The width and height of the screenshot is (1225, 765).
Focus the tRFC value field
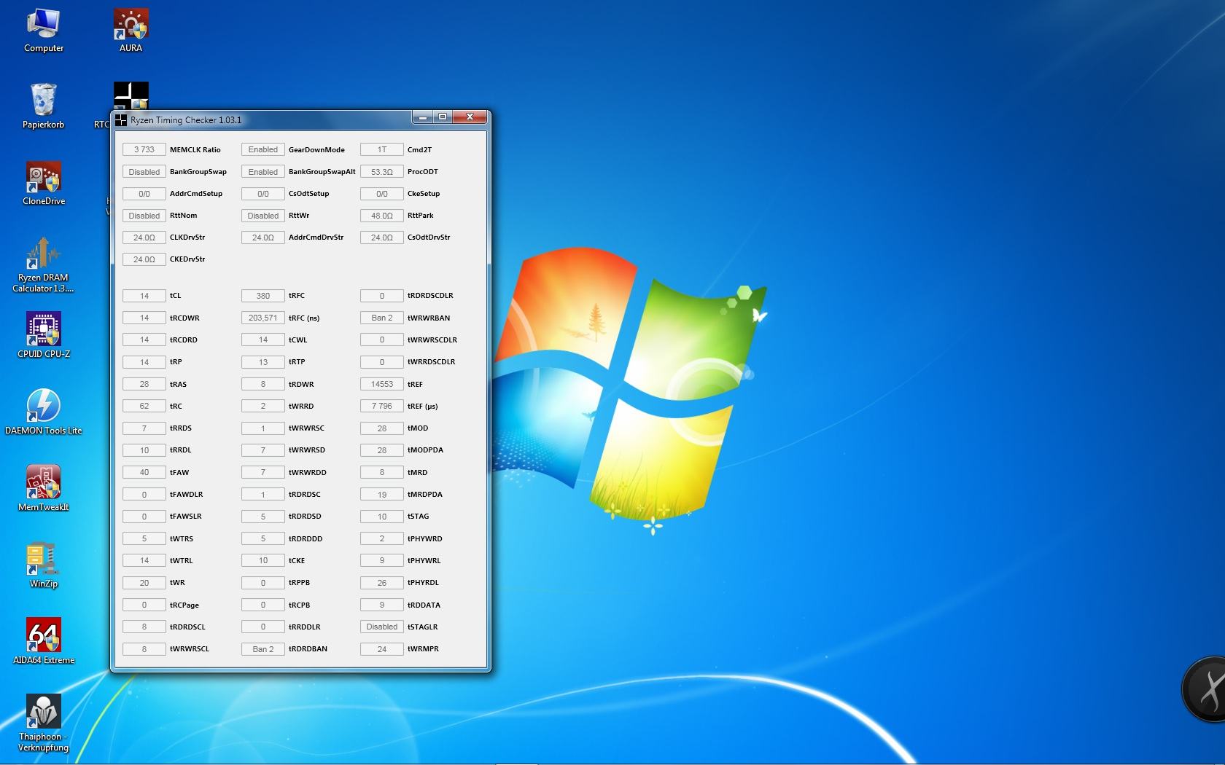point(263,296)
